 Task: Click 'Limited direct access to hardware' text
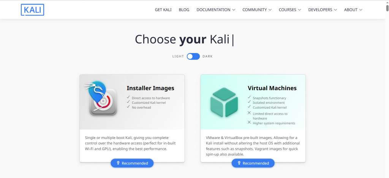coord(270,116)
